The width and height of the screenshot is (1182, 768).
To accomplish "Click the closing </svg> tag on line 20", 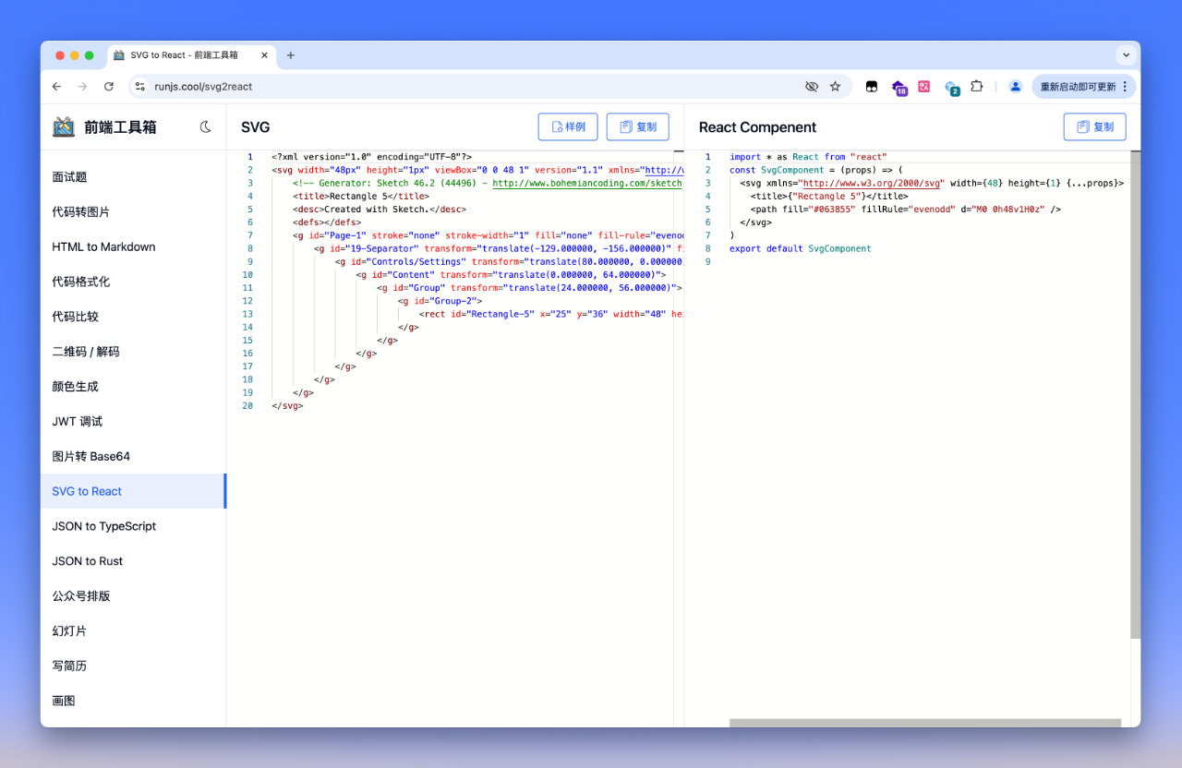I will point(287,405).
